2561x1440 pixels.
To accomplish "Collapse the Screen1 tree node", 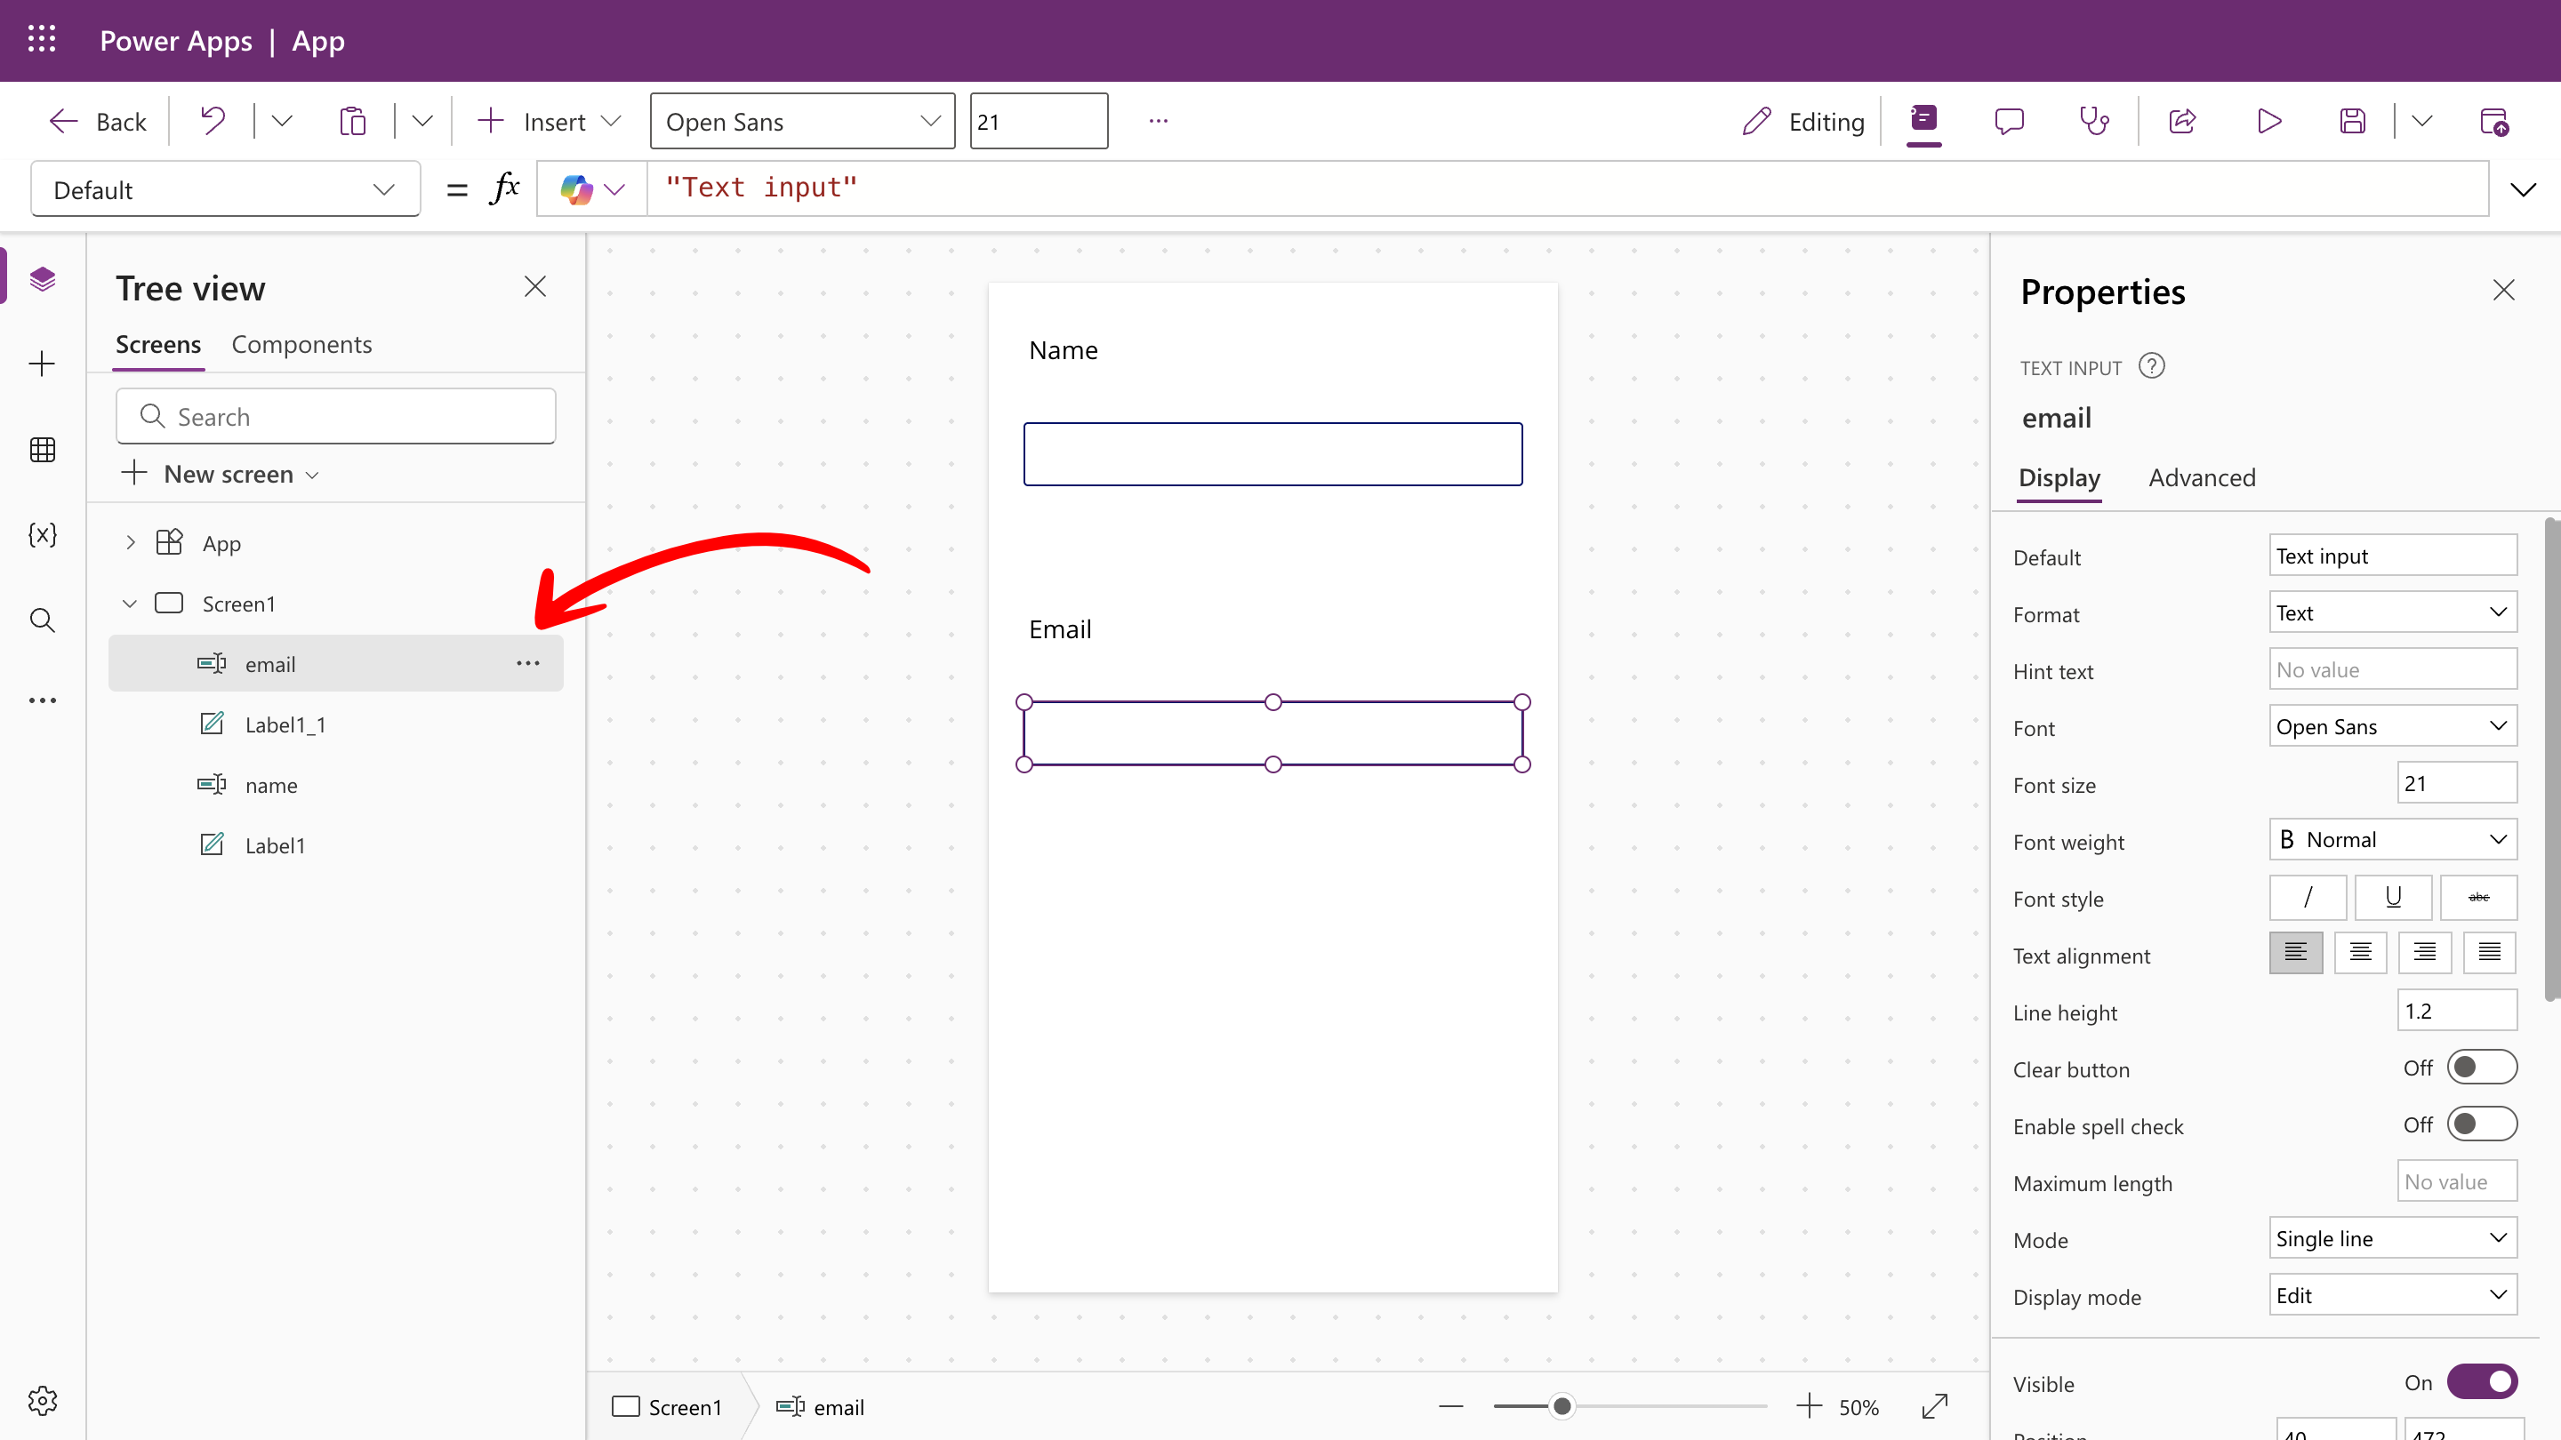I will [129, 603].
